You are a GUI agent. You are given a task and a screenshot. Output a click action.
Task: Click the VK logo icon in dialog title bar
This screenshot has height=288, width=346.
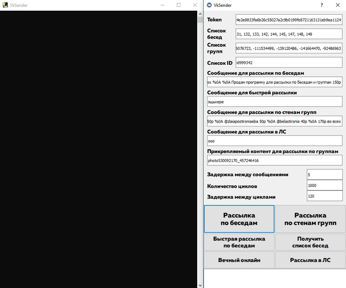[x=209, y=5]
